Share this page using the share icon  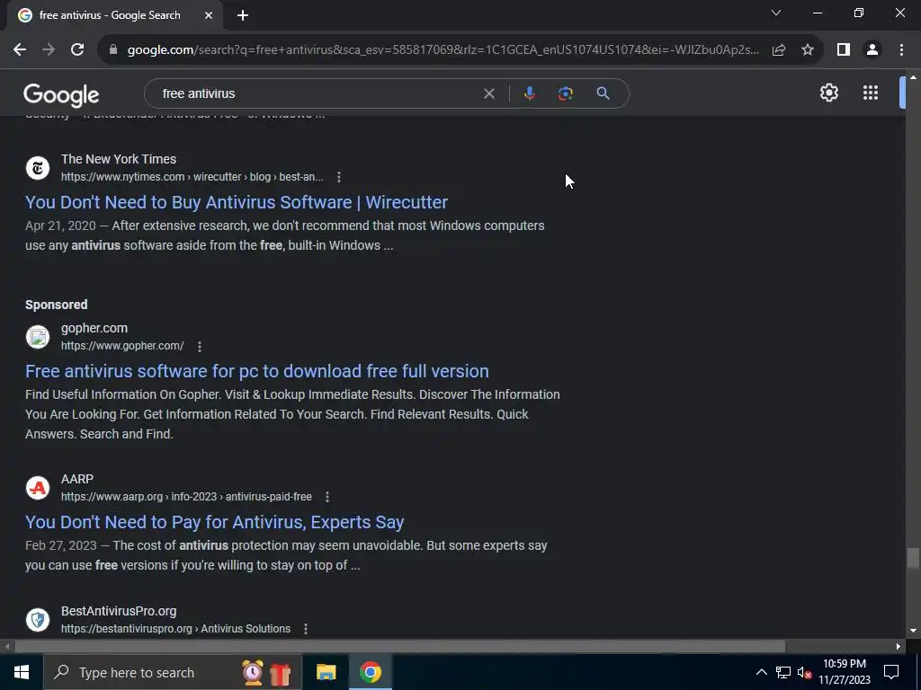pyautogui.click(x=779, y=50)
